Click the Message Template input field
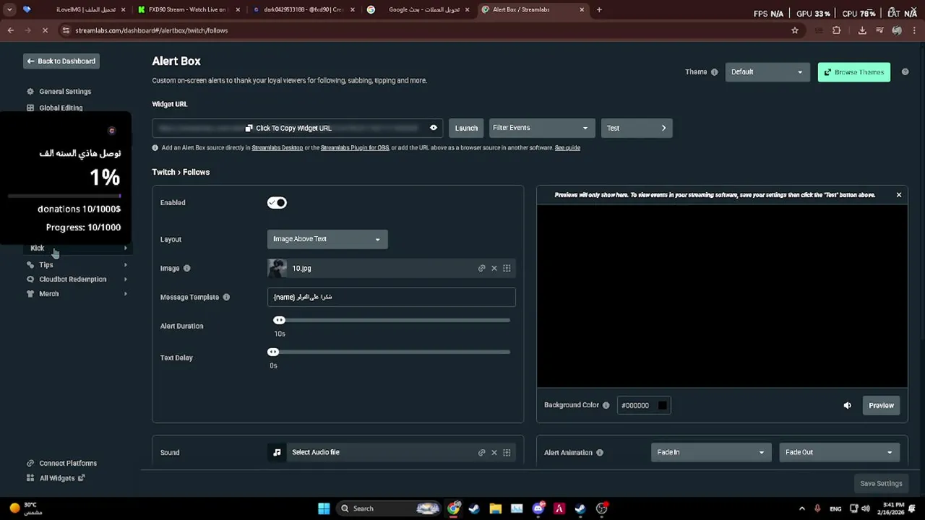Image resolution: width=925 pixels, height=520 pixels. 391,297
